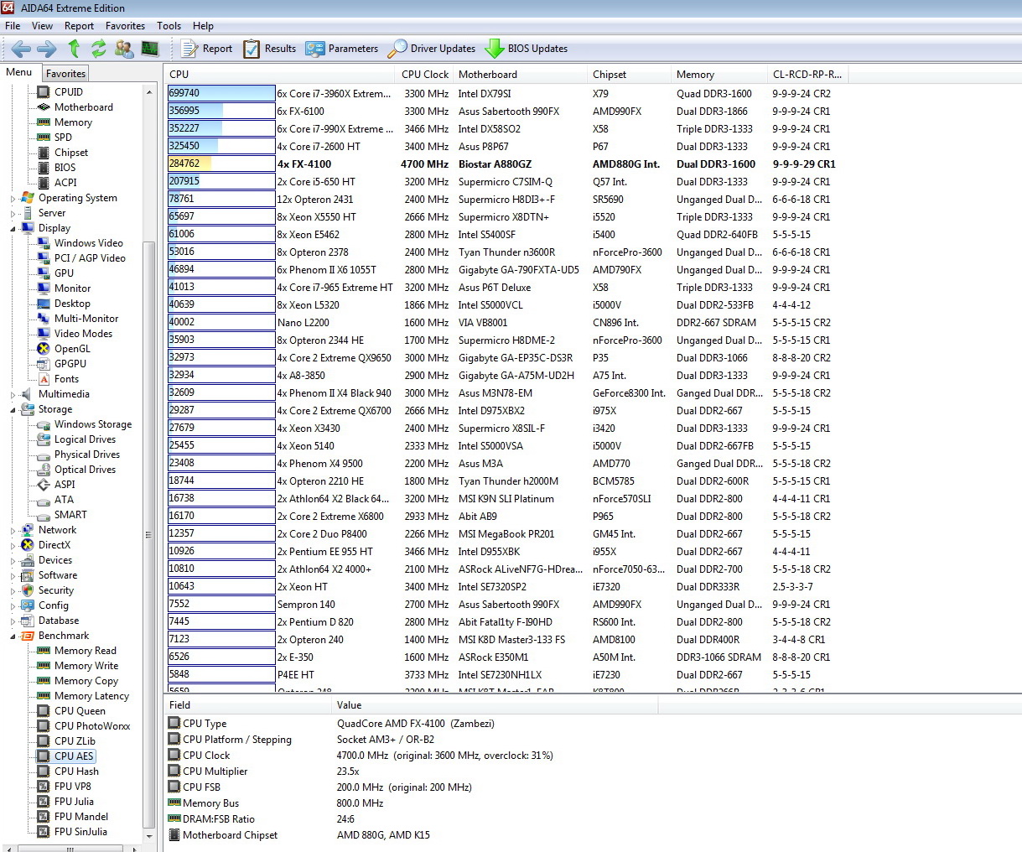Select the Logical Drives icon
The width and height of the screenshot is (1022, 852).
point(44,439)
